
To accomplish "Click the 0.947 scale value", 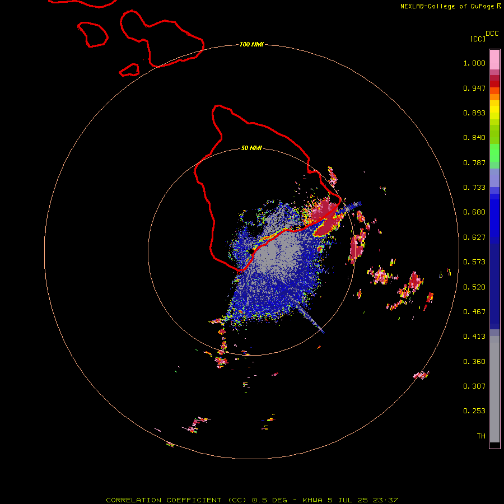I will point(474,88).
